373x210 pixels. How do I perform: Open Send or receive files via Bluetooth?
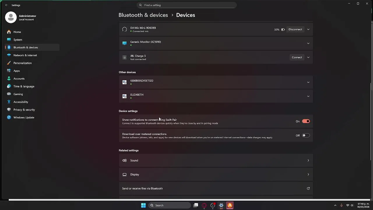pos(216,188)
